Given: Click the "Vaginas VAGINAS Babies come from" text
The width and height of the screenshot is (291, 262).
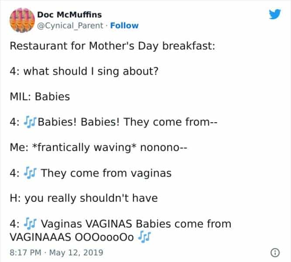Looking at the screenshot, I should [136, 224].
